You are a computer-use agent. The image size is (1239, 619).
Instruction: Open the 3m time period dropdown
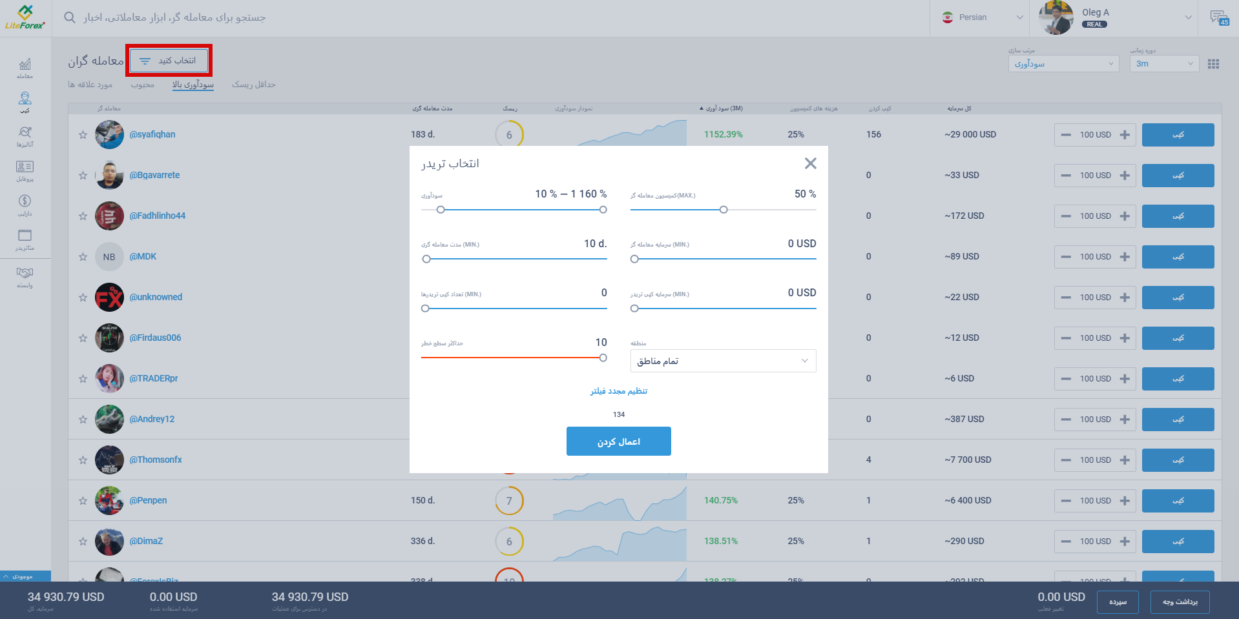1164,64
